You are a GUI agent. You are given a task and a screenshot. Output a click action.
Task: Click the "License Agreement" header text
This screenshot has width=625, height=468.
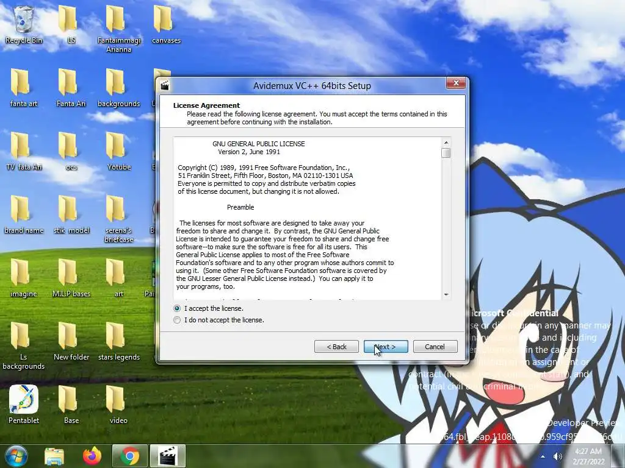[206, 105]
